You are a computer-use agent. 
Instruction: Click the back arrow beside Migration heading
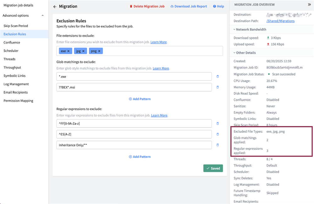[x=56, y=6]
